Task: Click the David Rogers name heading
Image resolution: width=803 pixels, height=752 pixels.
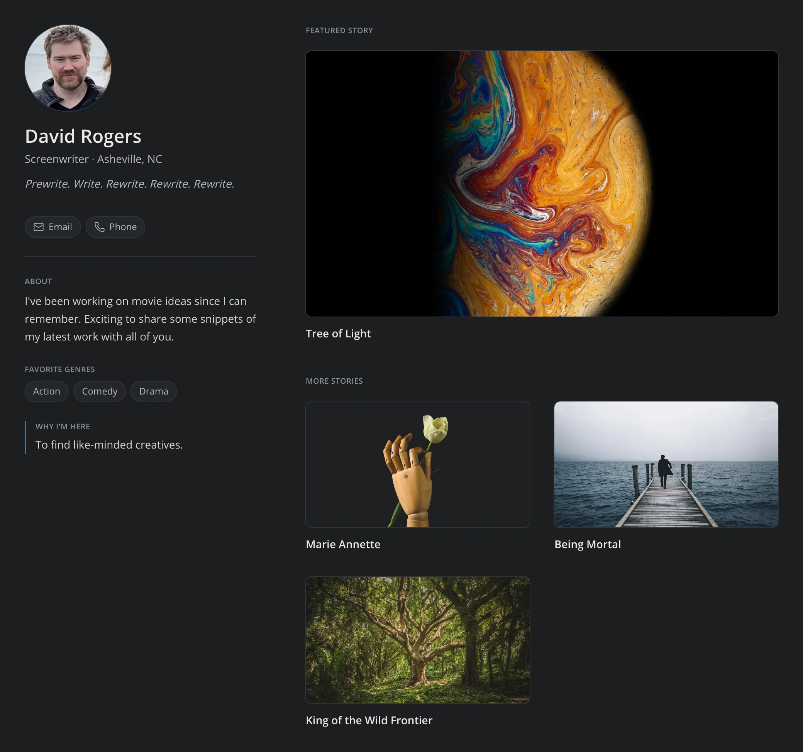Action: [x=83, y=137]
